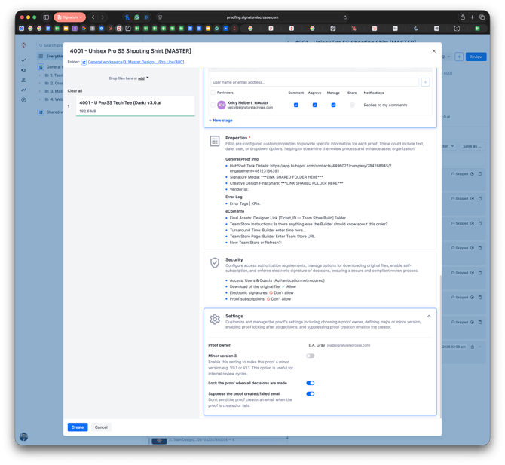
Task: Click the folder icon next to the folder path
Action: pyautogui.click(x=84, y=62)
